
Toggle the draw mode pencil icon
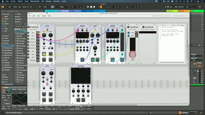pyautogui.click(x=166, y=7)
